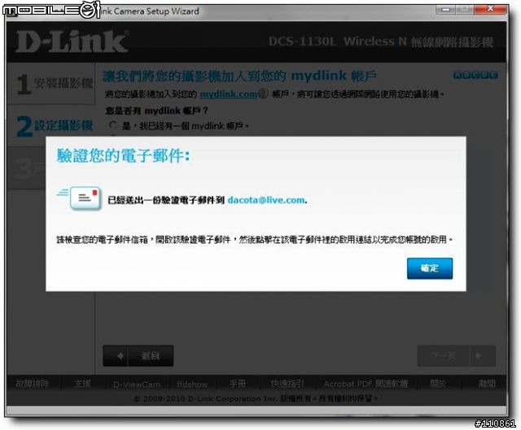Screen dimensions: 521x430
Task: Open Acrobat PDF 閱讀軟體 in bottom menu
Action: pos(366,384)
